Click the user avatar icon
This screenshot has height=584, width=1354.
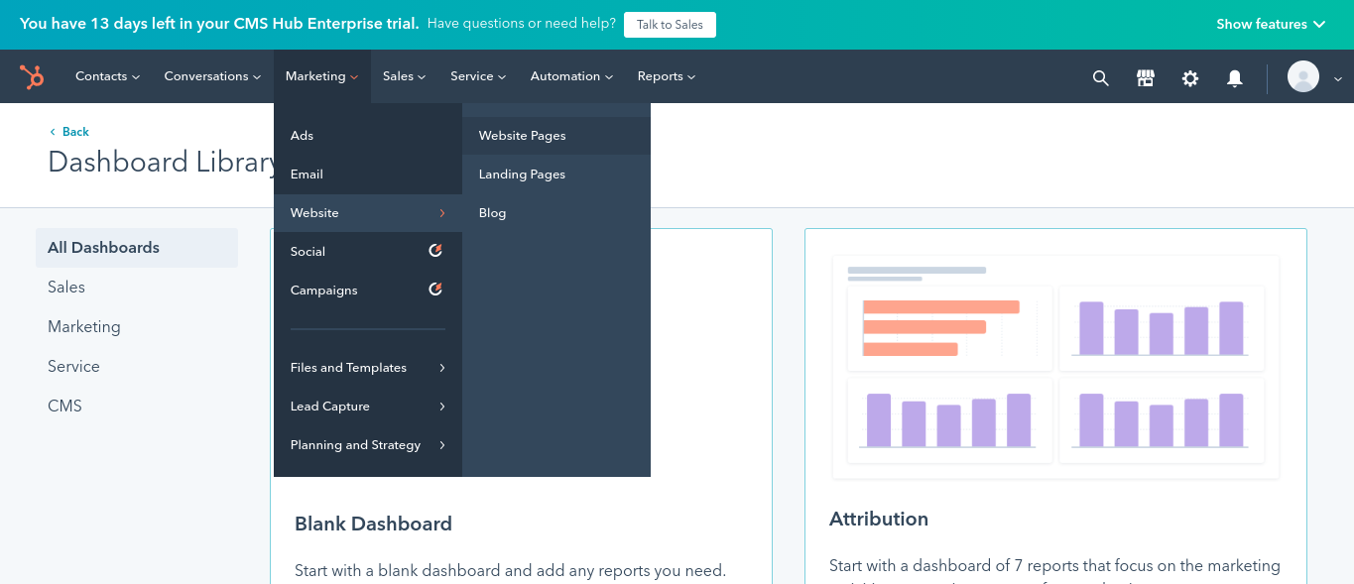pyautogui.click(x=1303, y=76)
